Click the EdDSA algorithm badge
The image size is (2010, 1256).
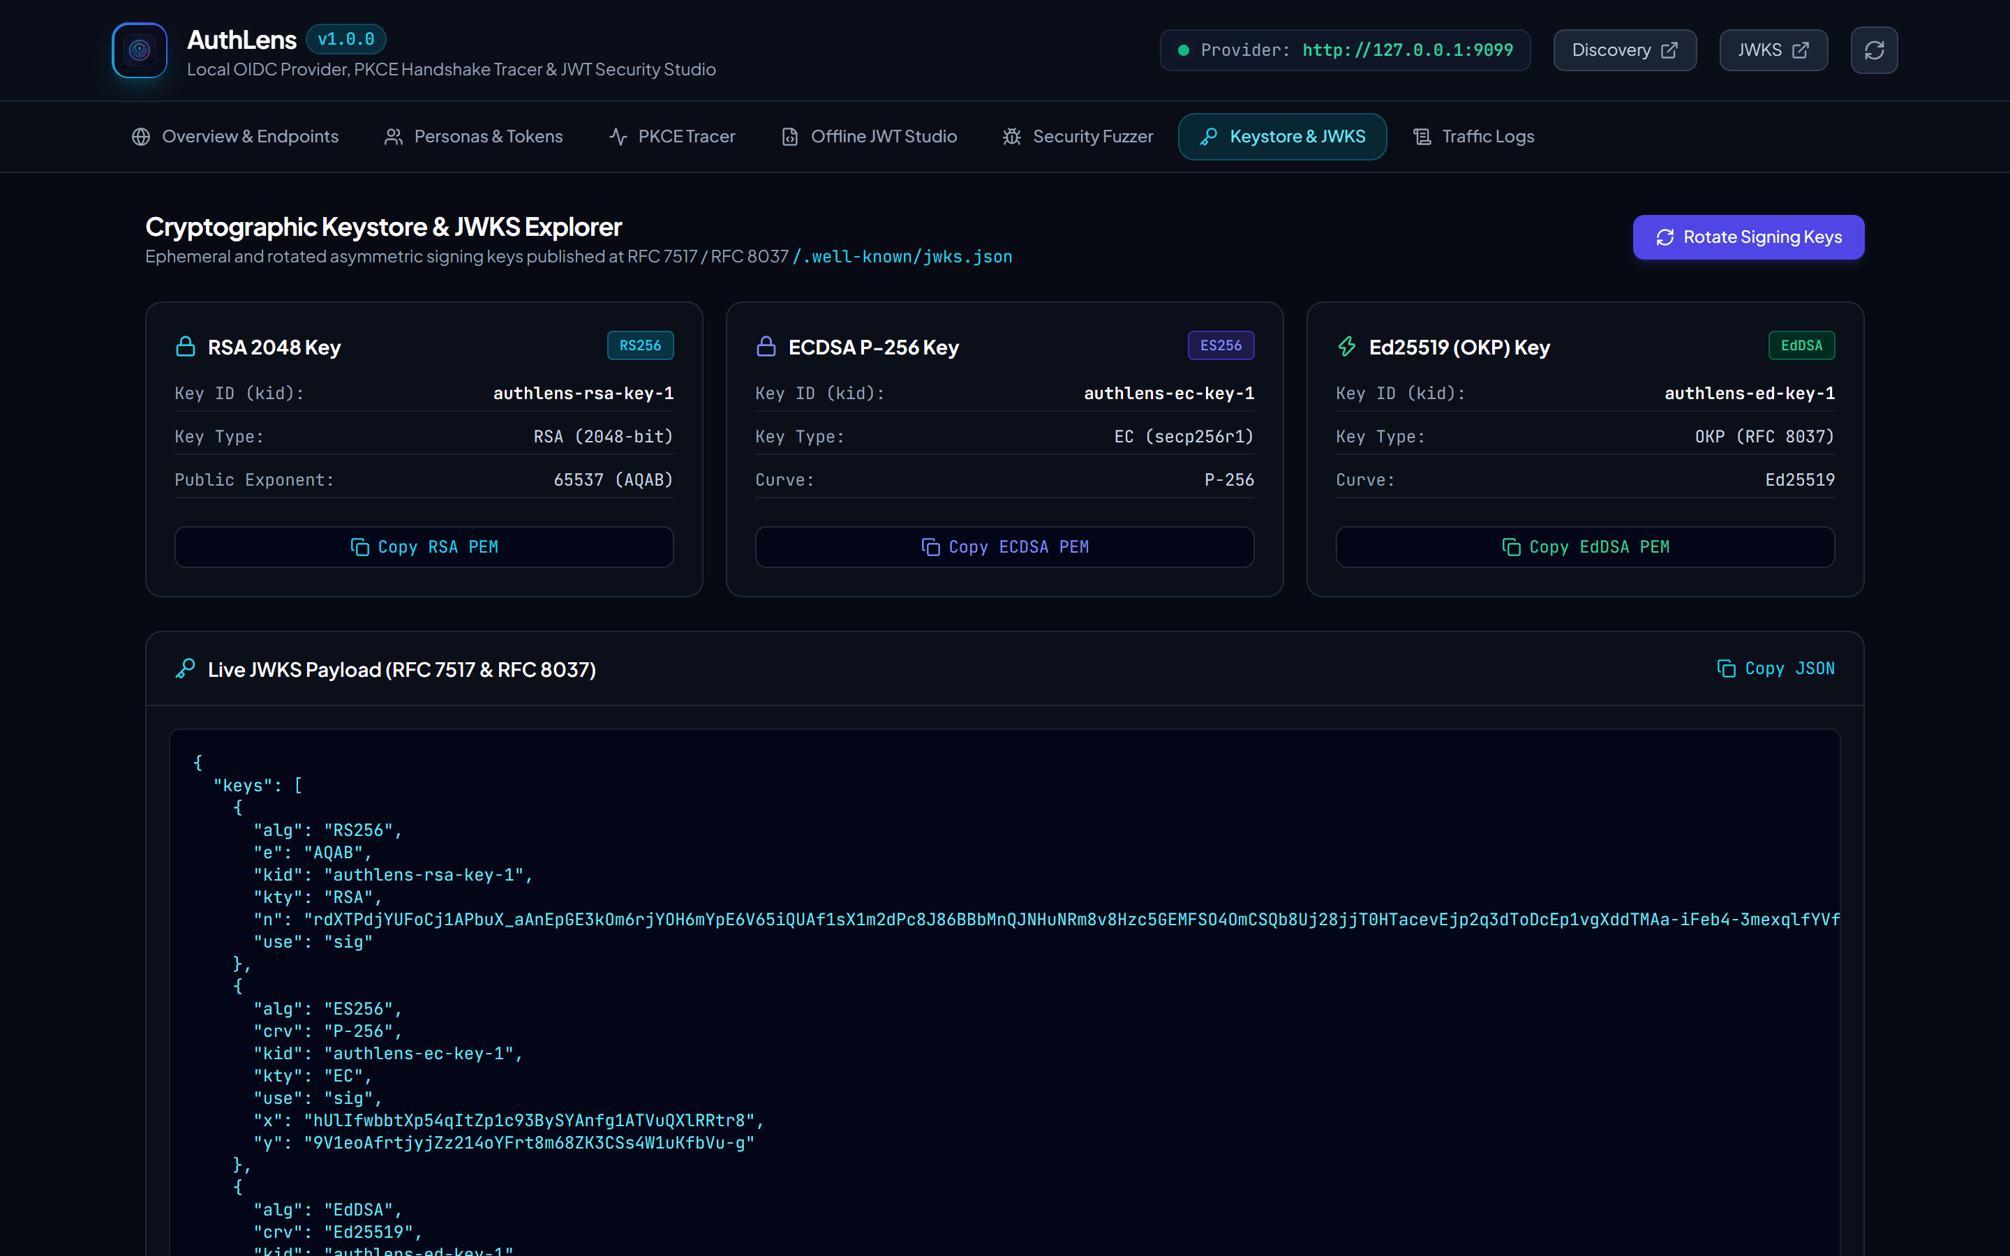1801,345
